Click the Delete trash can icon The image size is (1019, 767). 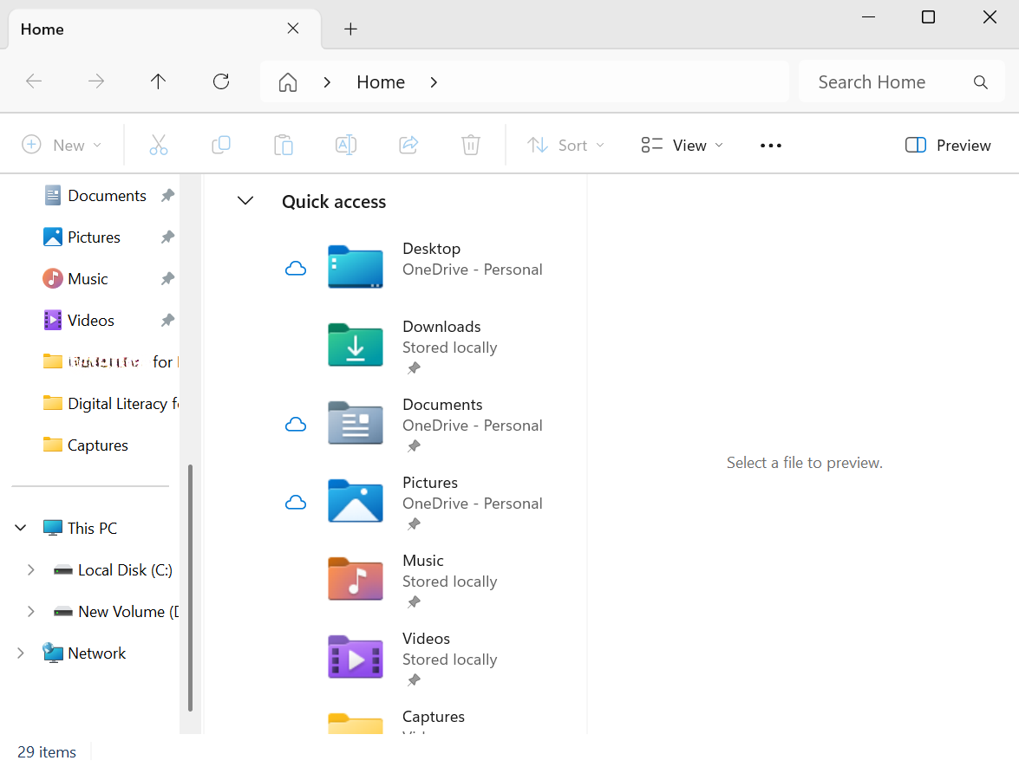(471, 145)
